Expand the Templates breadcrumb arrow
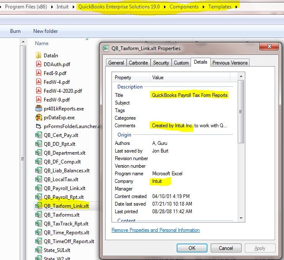This screenshot has width=284, height=260. click(x=236, y=7)
